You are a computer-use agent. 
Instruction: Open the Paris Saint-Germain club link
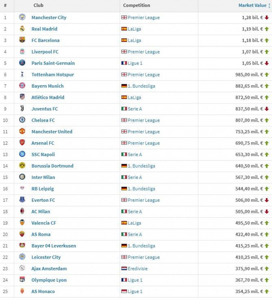(53, 63)
